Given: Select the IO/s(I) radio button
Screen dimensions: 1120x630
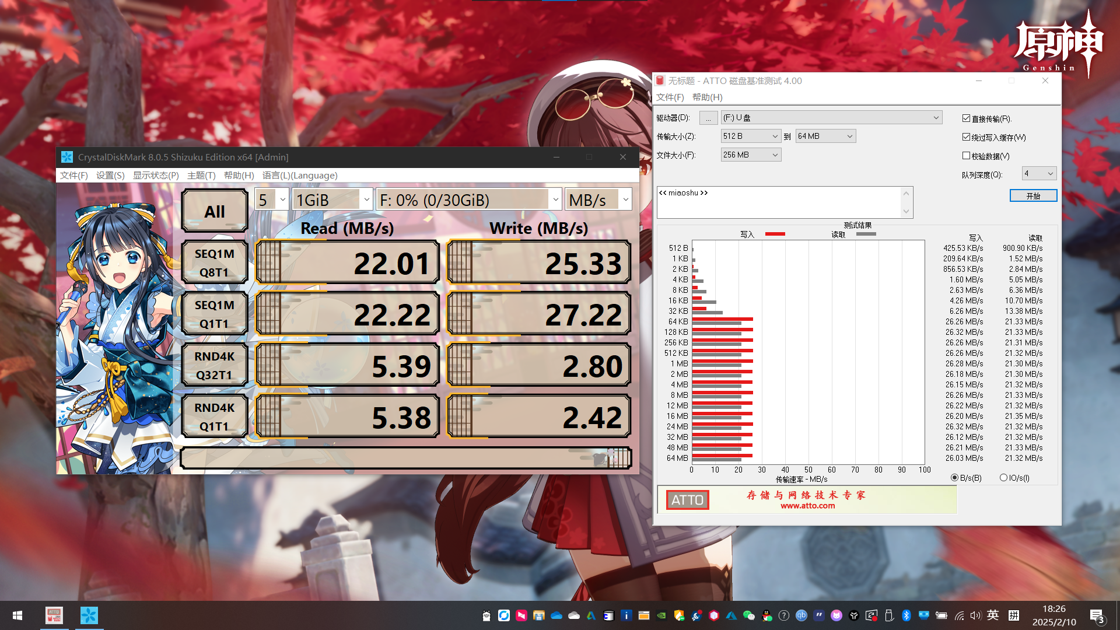Looking at the screenshot, I should (x=1003, y=478).
